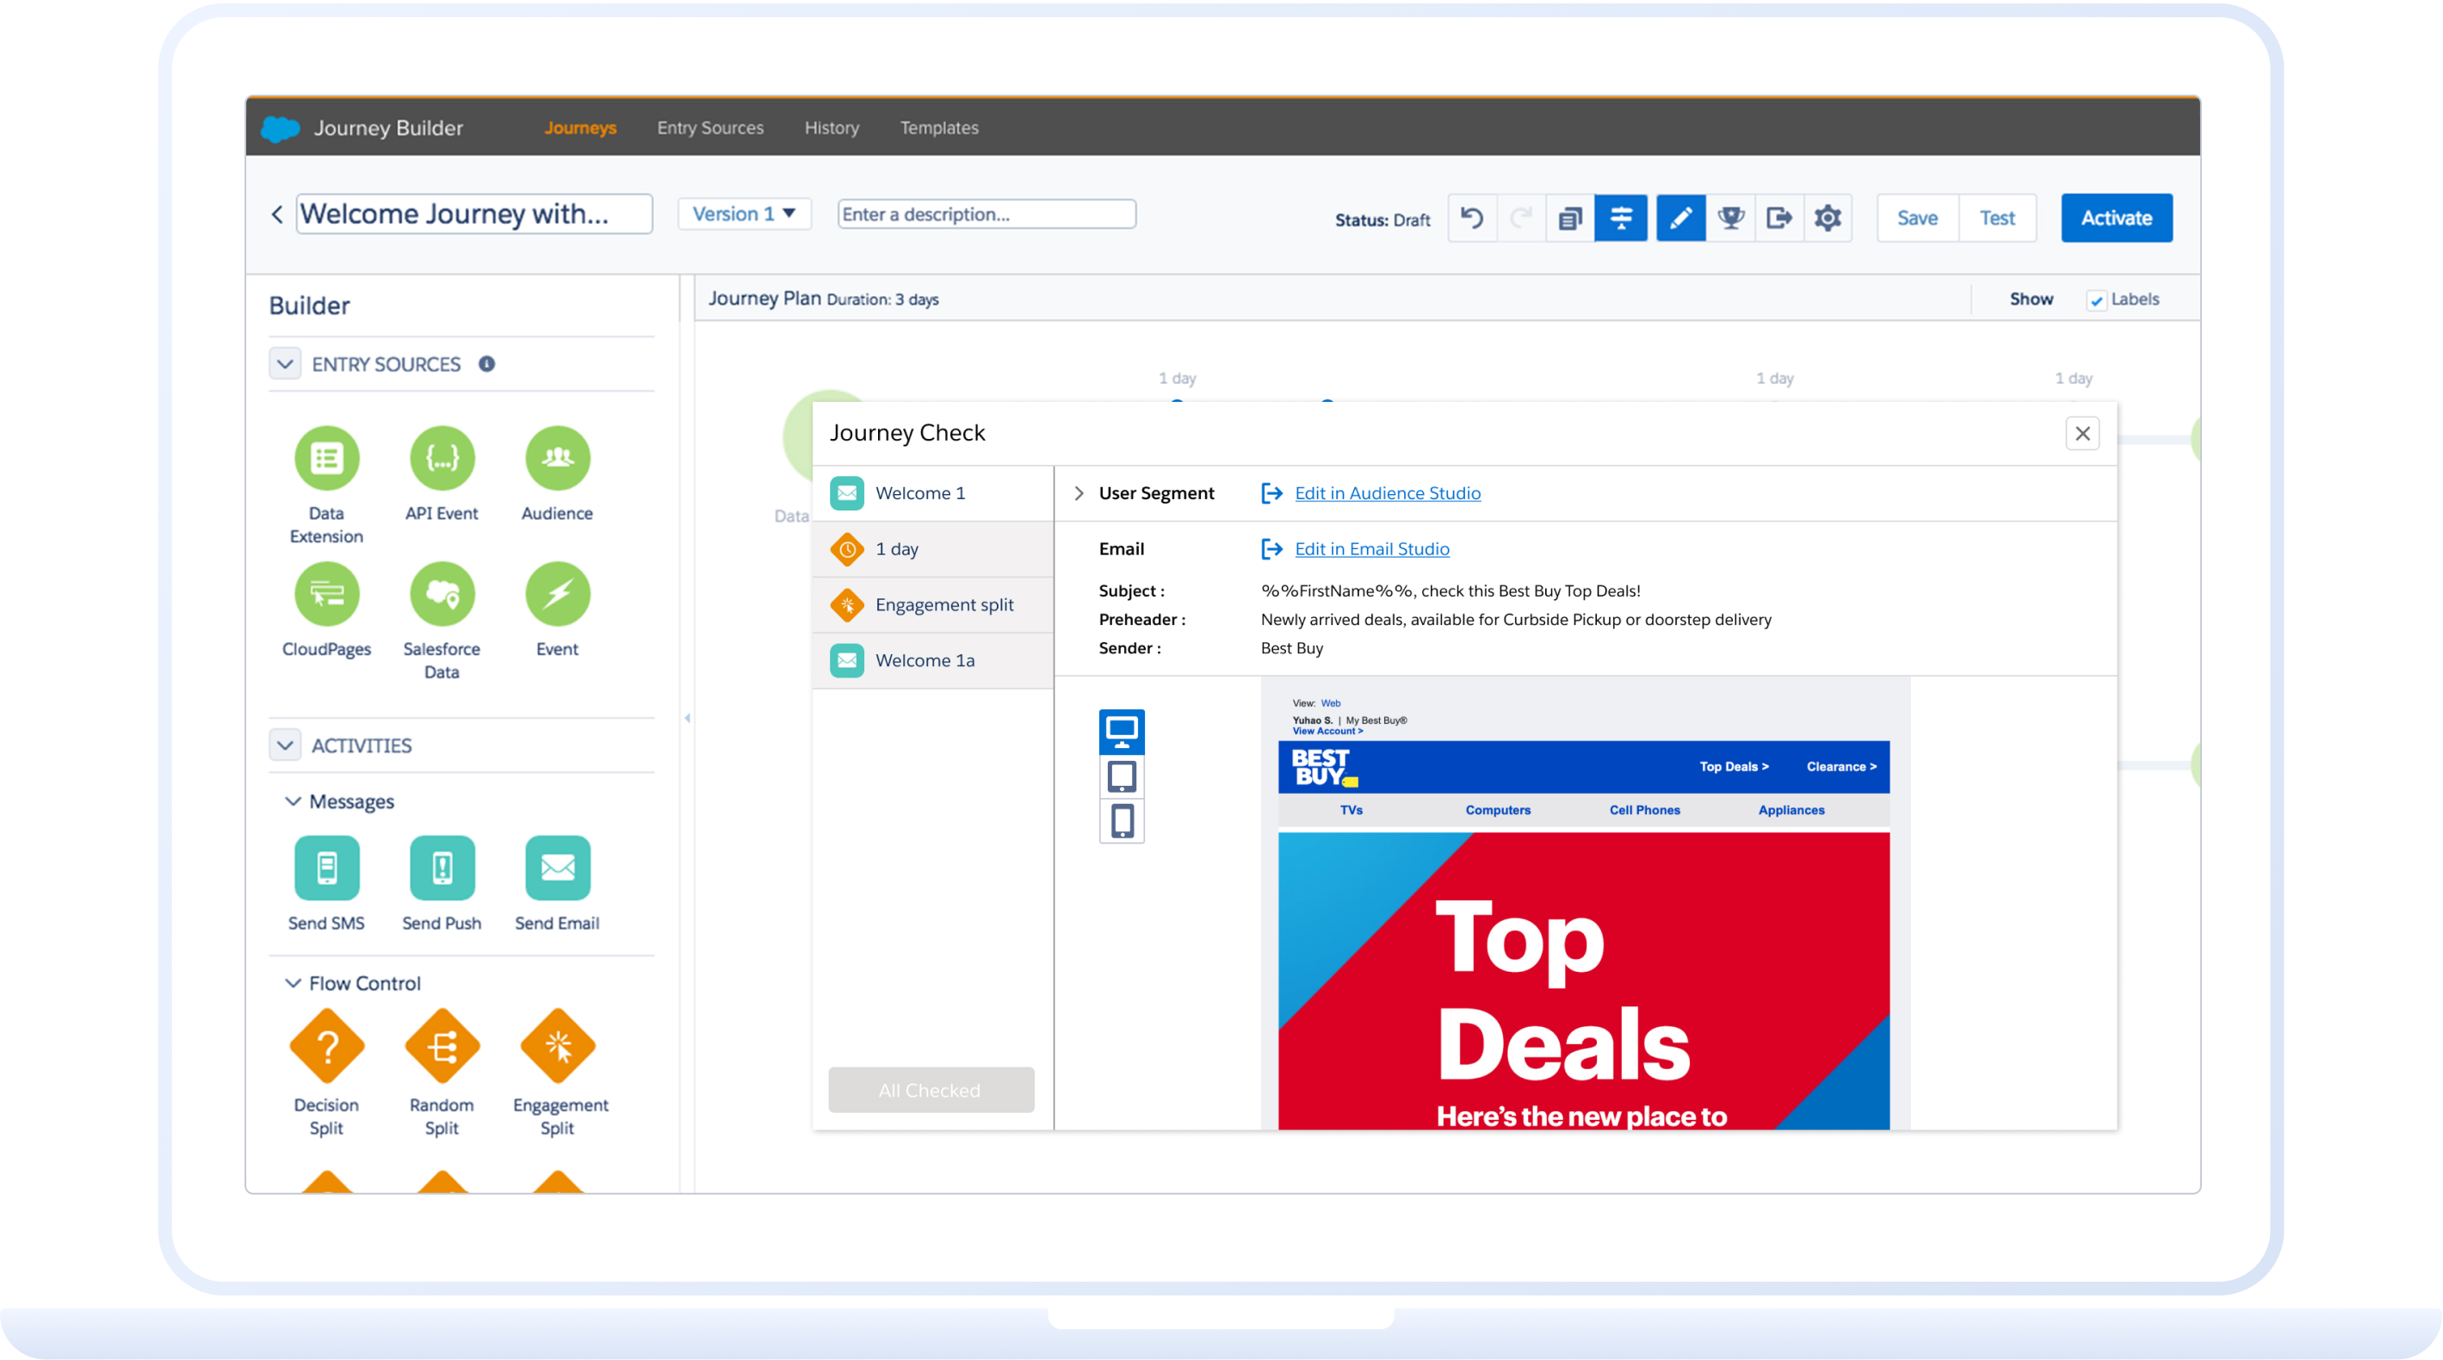Pick the Salesforce Data entry source icon

(x=442, y=594)
